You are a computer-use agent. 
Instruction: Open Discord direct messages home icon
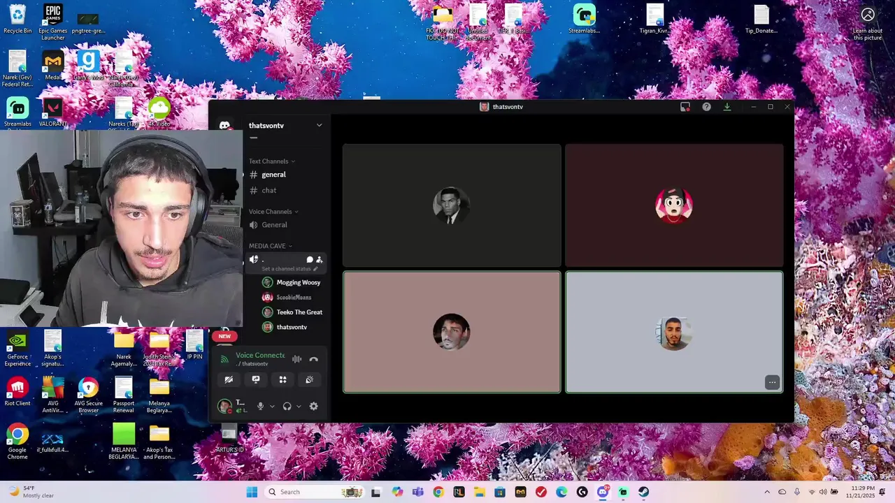coord(224,126)
